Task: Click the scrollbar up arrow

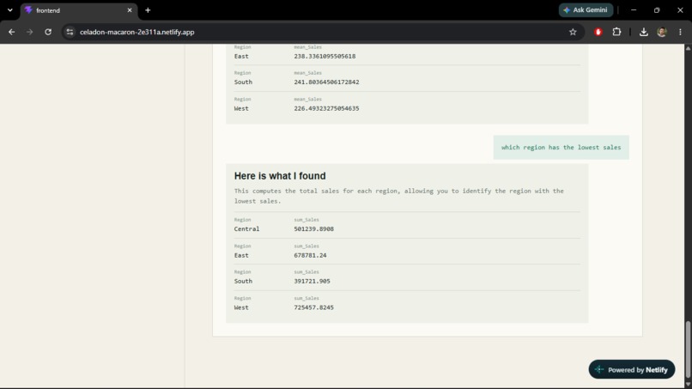Action: 688,48
